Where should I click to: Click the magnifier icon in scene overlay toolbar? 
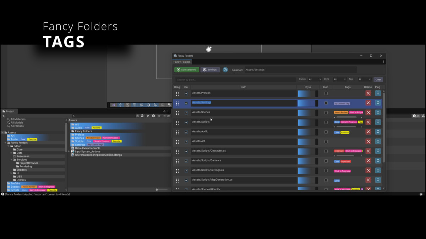pos(162,105)
